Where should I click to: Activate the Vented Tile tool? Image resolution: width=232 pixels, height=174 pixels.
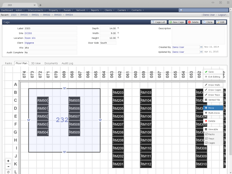(x=213, y=100)
